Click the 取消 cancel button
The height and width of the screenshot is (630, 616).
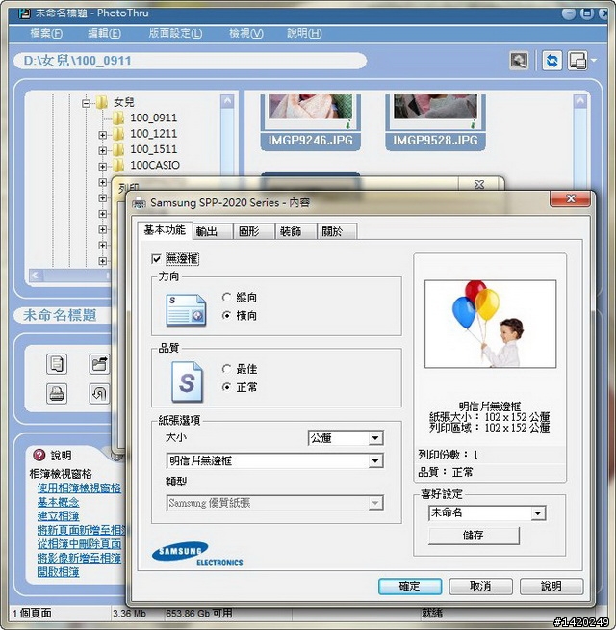tap(480, 587)
